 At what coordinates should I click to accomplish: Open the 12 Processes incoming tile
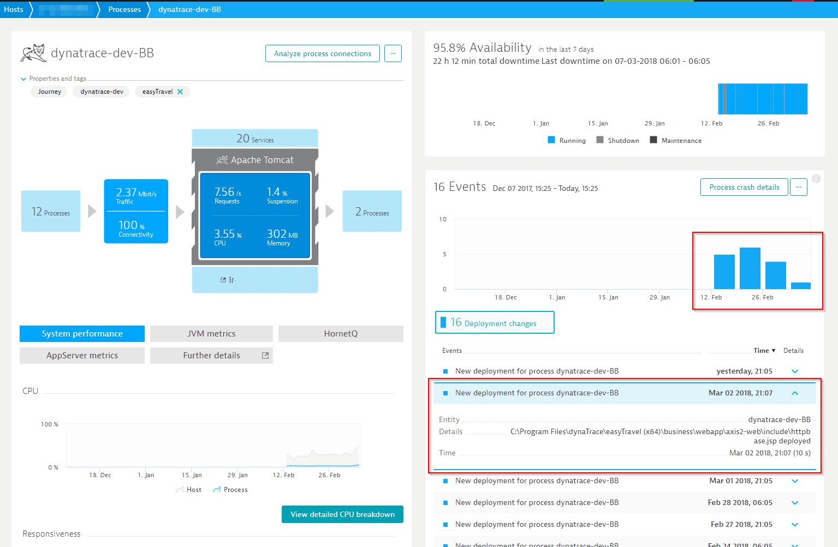(x=51, y=211)
